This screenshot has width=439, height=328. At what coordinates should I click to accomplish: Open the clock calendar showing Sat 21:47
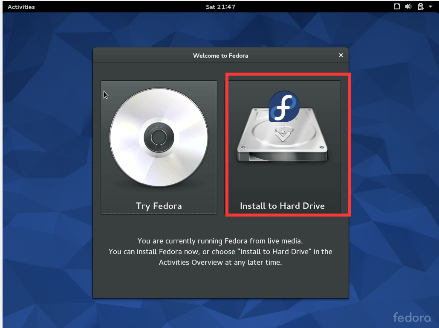point(220,7)
